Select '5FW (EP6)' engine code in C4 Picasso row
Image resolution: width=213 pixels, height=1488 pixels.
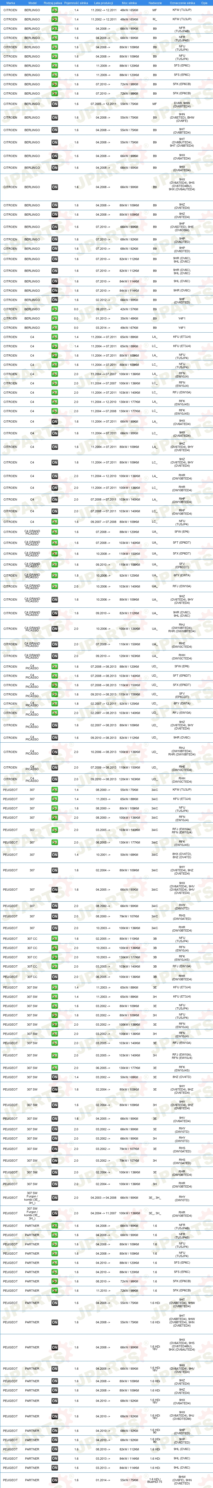click(x=182, y=667)
